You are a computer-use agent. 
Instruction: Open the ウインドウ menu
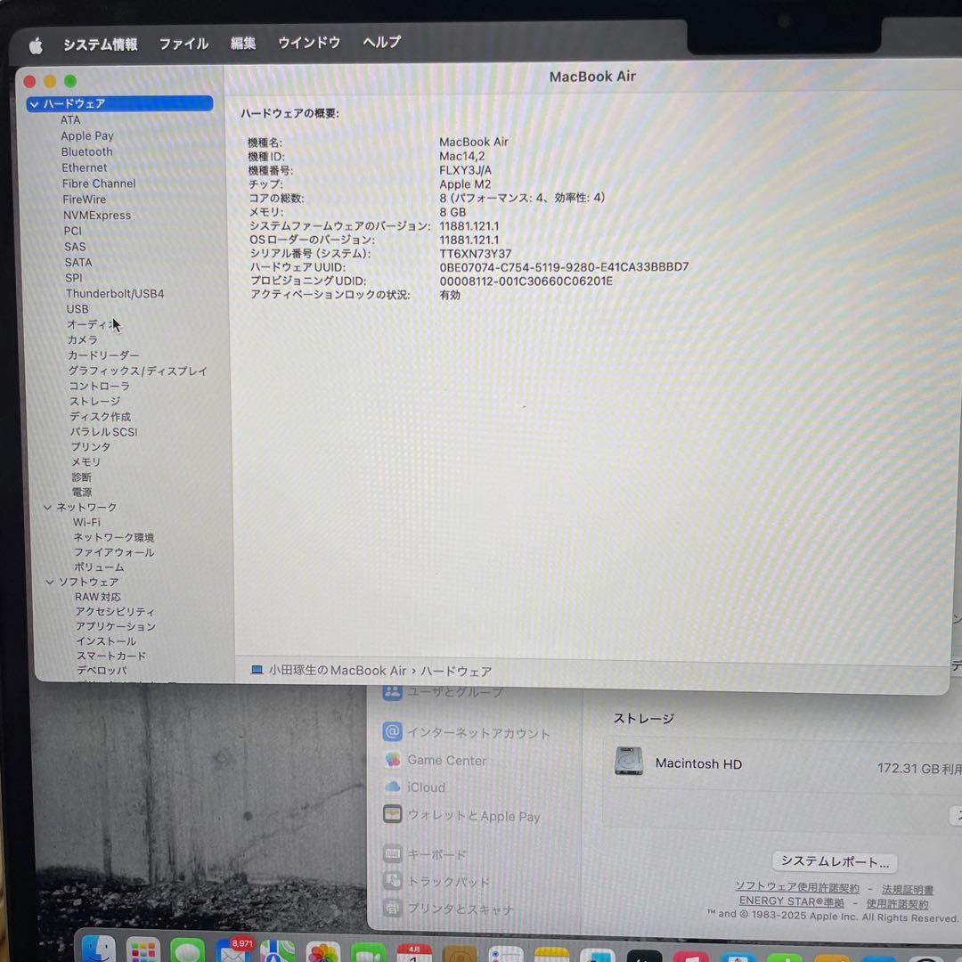pos(308,42)
